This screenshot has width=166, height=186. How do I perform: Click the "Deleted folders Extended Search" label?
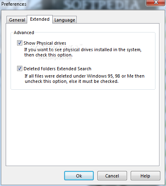(x=57, y=69)
